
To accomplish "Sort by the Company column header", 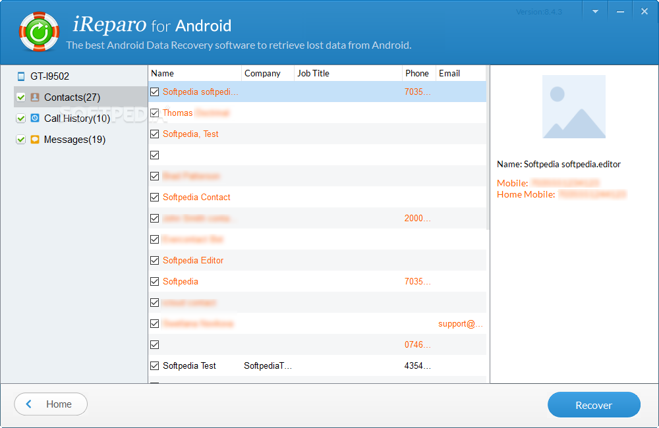I will pyautogui.click(x=268, y=73).
